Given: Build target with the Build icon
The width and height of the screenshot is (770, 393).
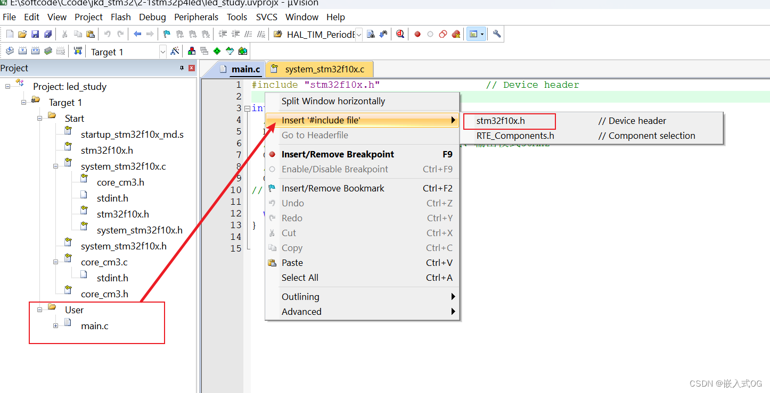Looking at the screenshot, I should click(22, 51).
